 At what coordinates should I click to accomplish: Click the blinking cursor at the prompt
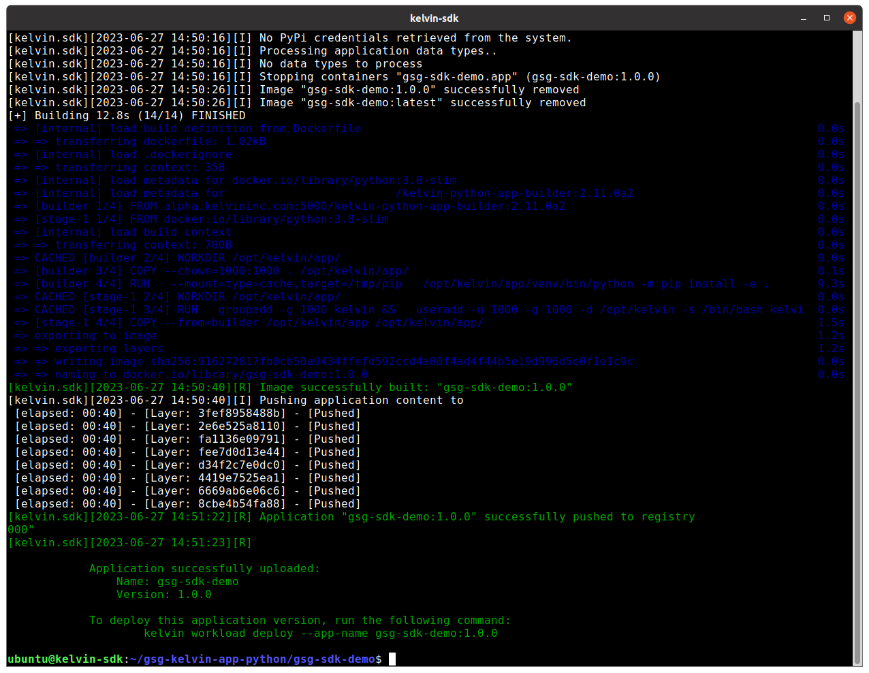[x=391, y=659]
